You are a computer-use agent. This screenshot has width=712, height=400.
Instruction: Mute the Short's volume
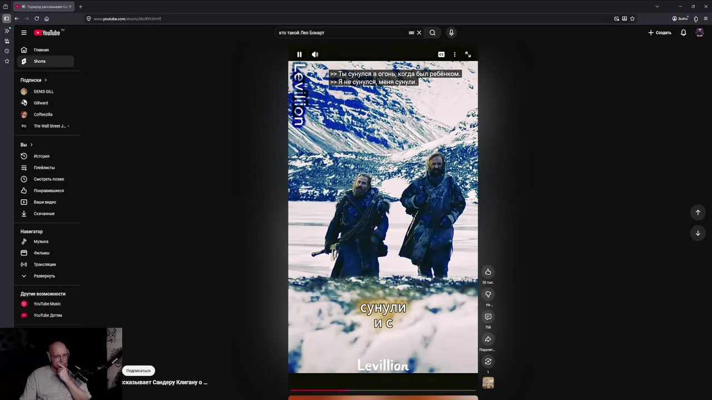(315, 54)
